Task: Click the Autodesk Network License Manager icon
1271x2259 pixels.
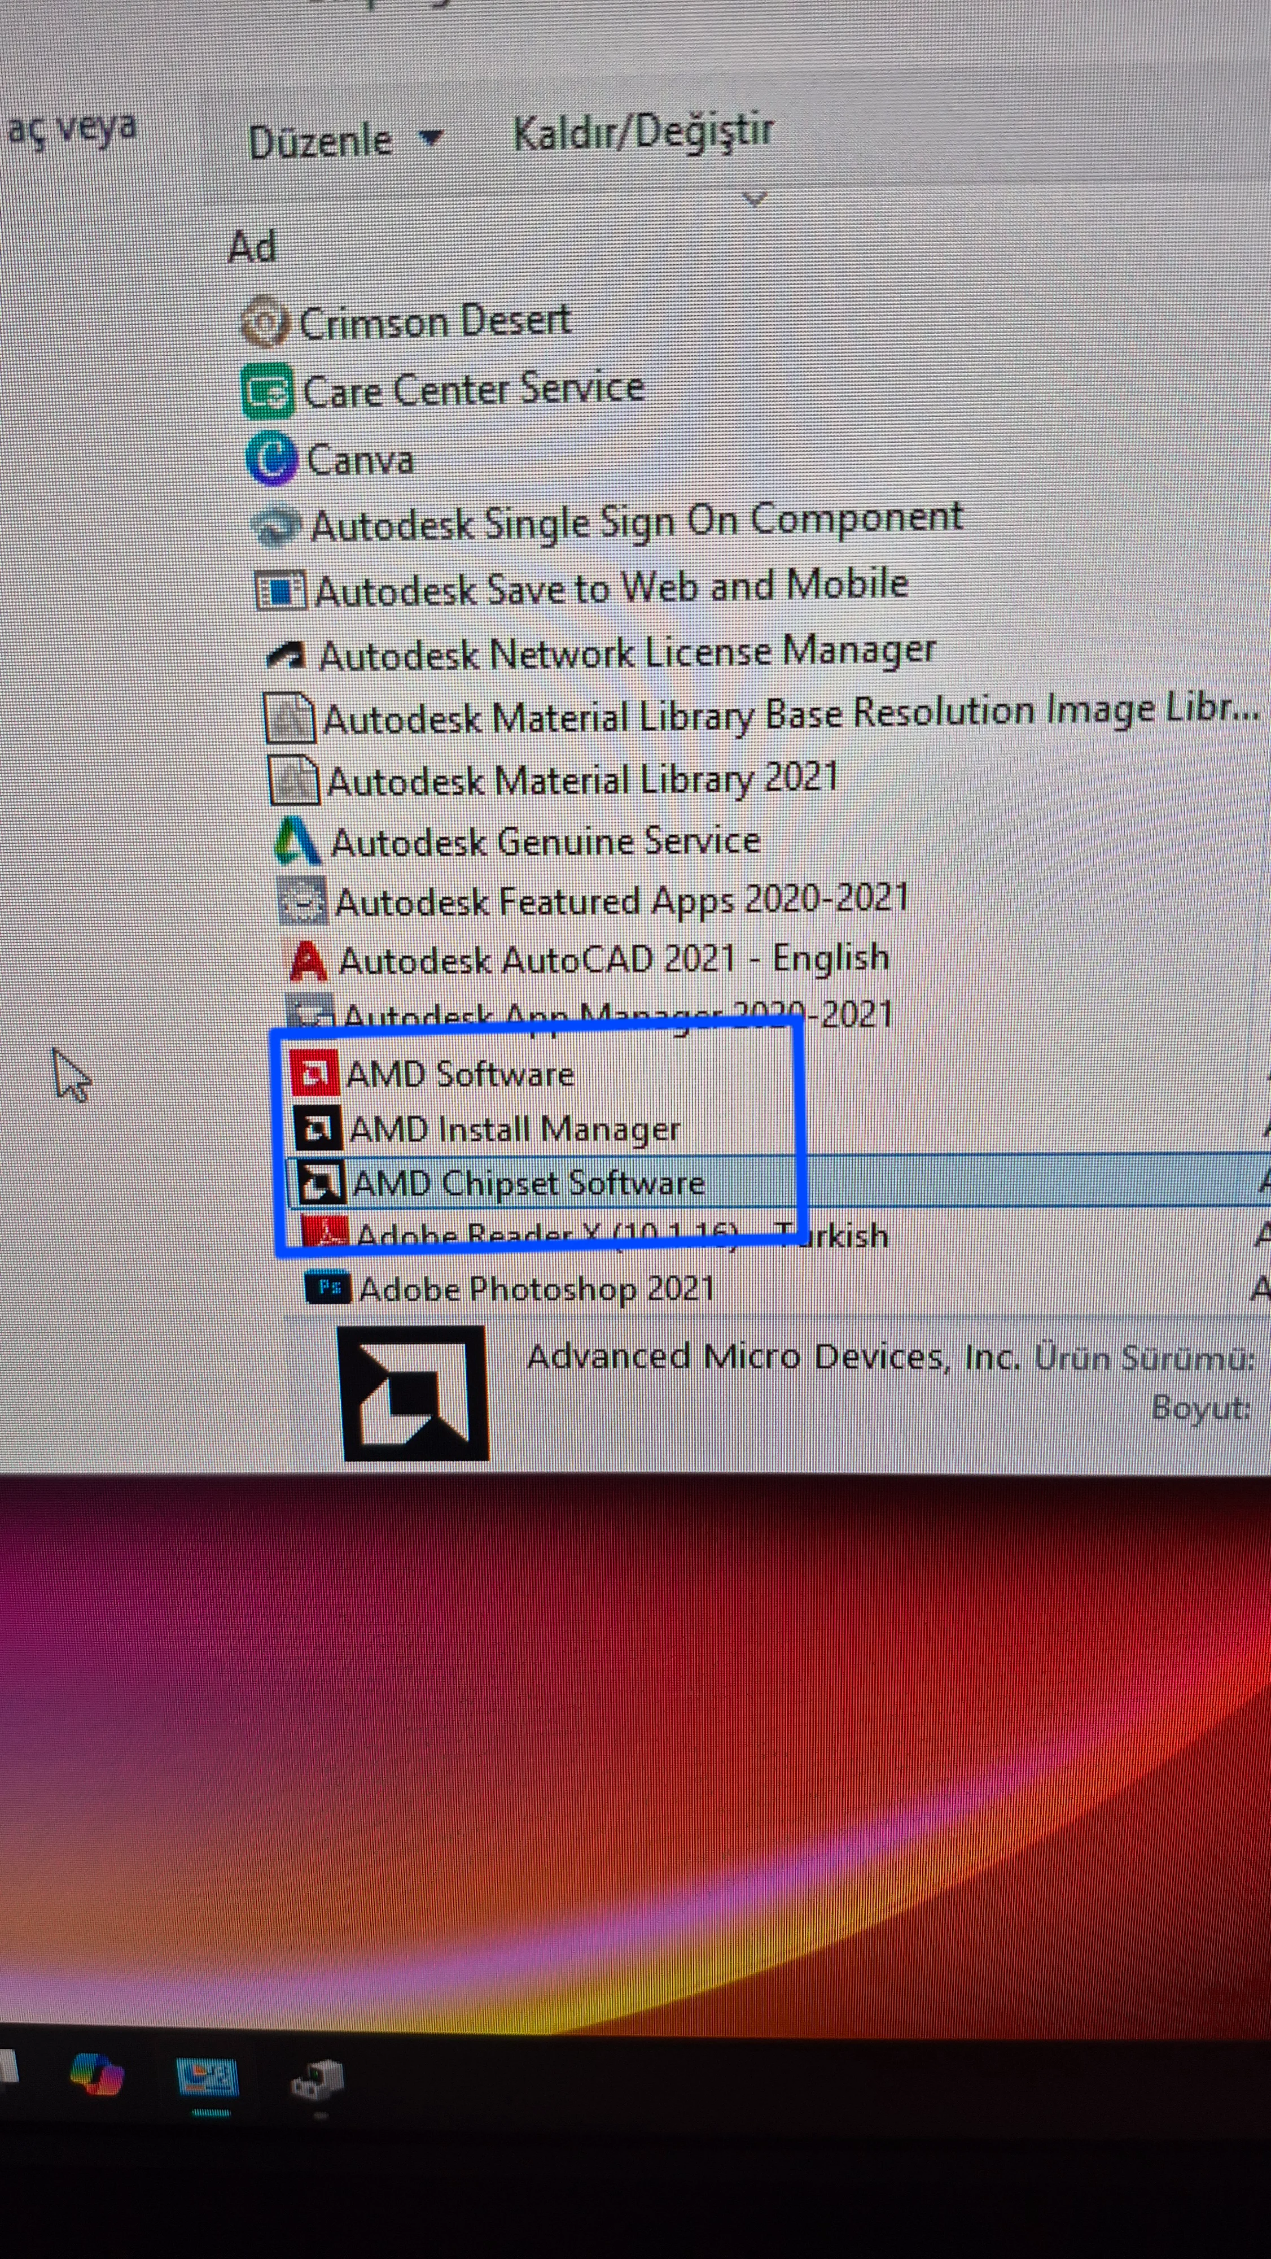Action: coord(287,655)
